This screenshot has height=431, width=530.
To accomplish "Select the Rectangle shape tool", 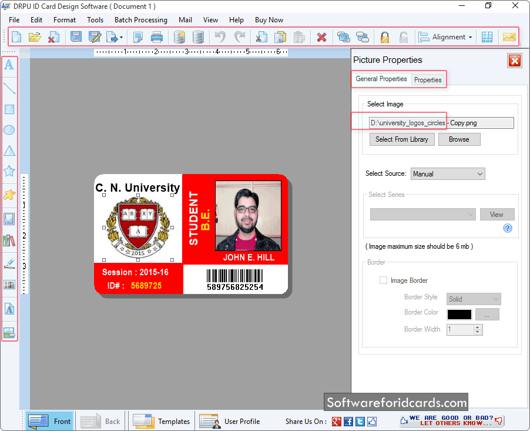I will tap(9, 109).
